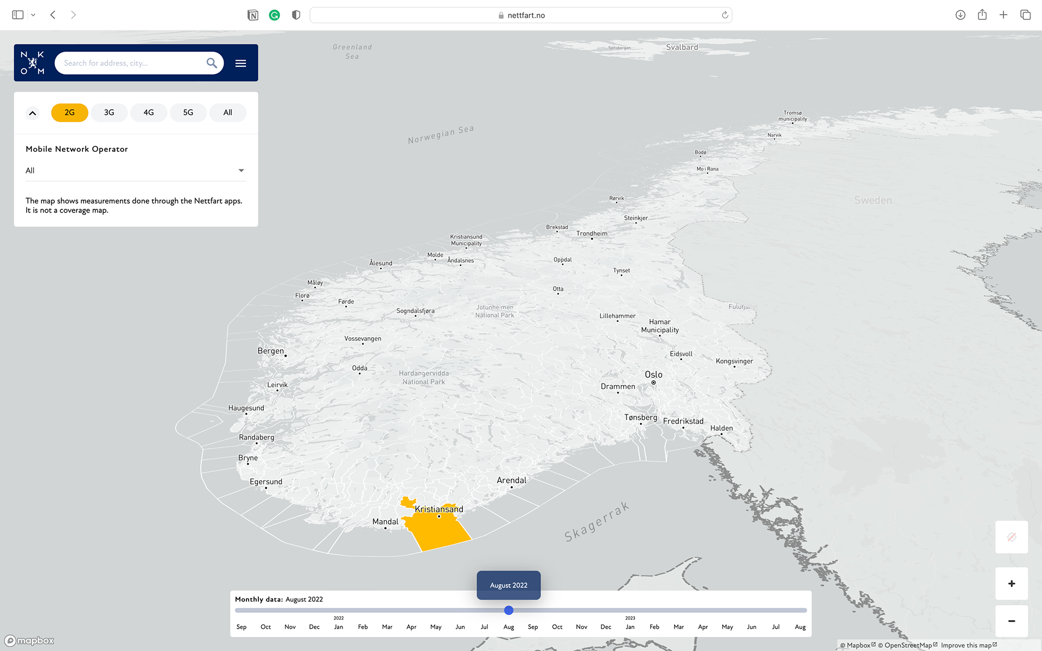Click the Nkom logo icon
The width and height of the screenshot is (1042, 651).
tap(33, 63)
